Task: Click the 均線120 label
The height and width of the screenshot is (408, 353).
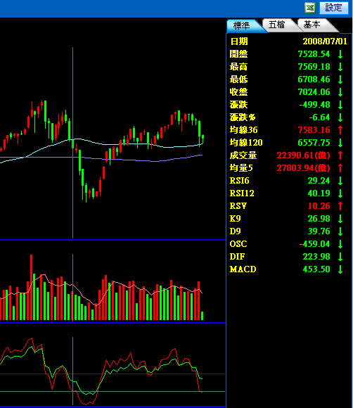Action: tap(246, 143)
